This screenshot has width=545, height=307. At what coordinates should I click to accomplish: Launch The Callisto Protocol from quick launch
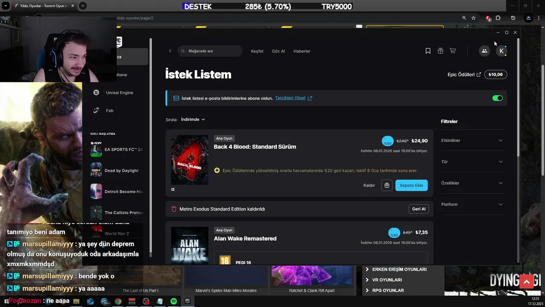click(117, 212)
